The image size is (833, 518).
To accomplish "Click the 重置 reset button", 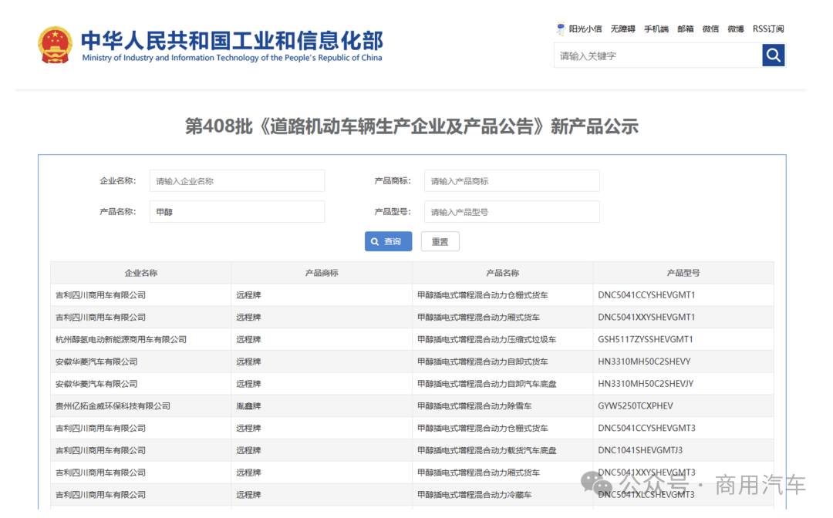I will tap(440, 241).
